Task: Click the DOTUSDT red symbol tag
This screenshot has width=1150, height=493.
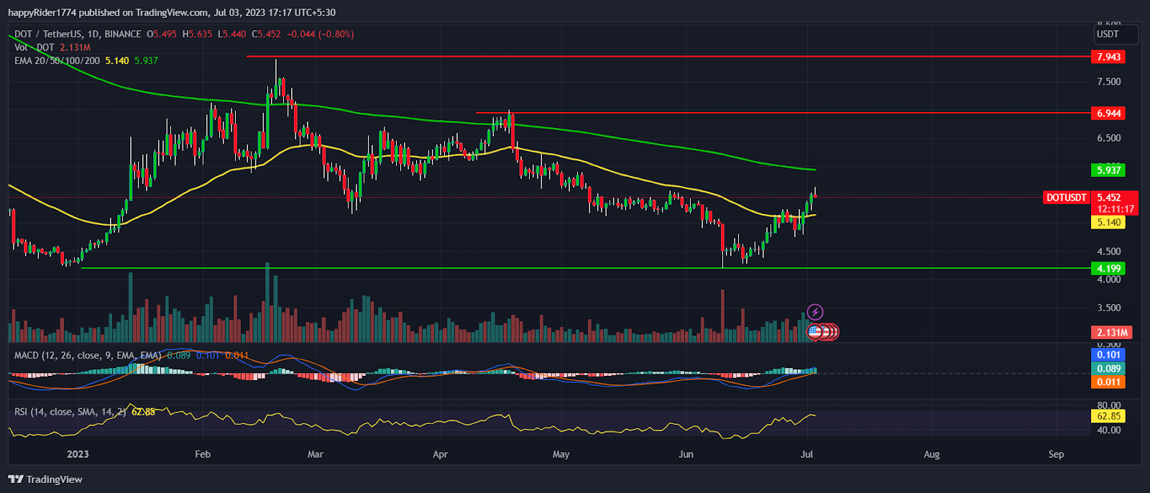Action: [x=1067, y=198]
